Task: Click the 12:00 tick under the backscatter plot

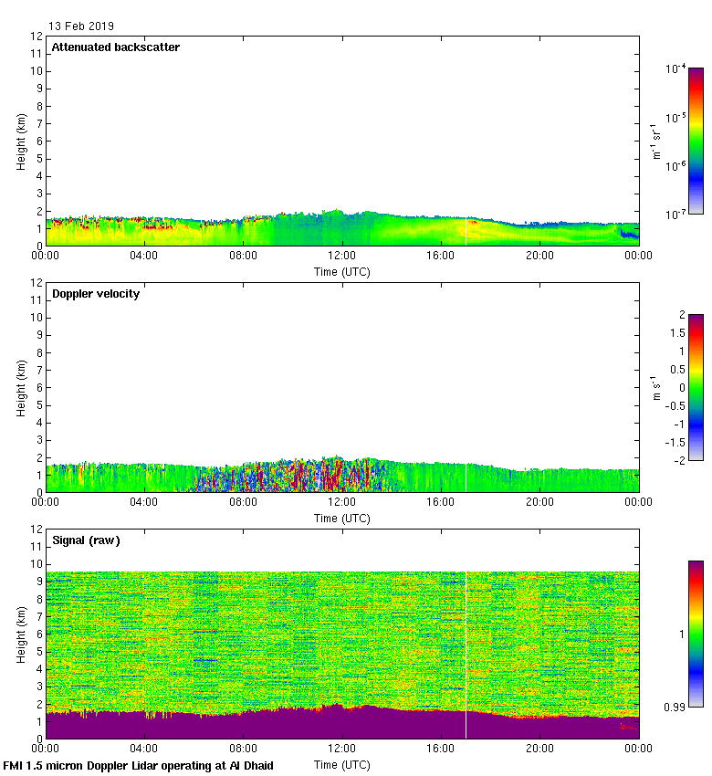Action: (x=342, y=257)
